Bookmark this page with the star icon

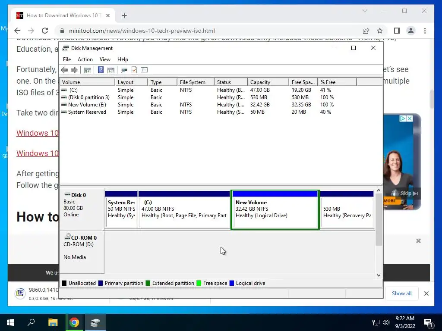pyautogui.click(x=380, y=31)
